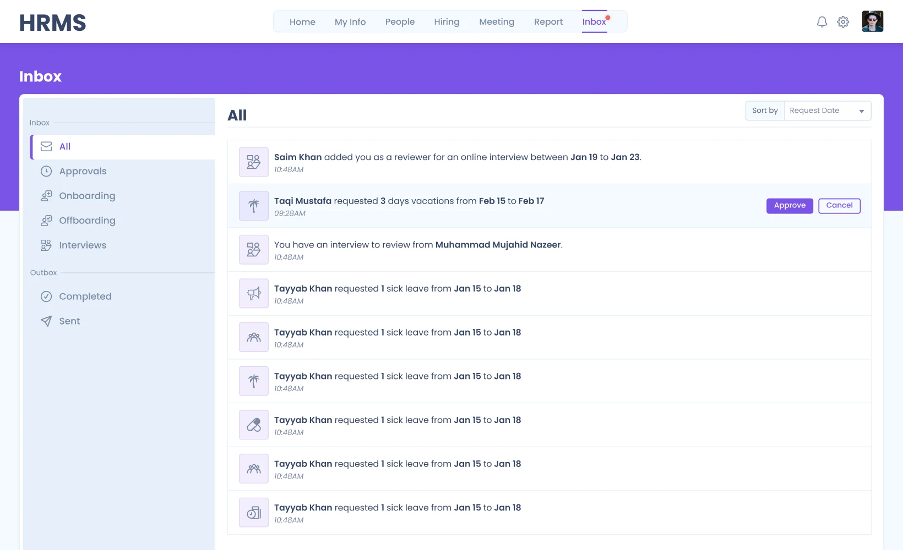Open Saim Khan's reviewer message

coord(549,162)
